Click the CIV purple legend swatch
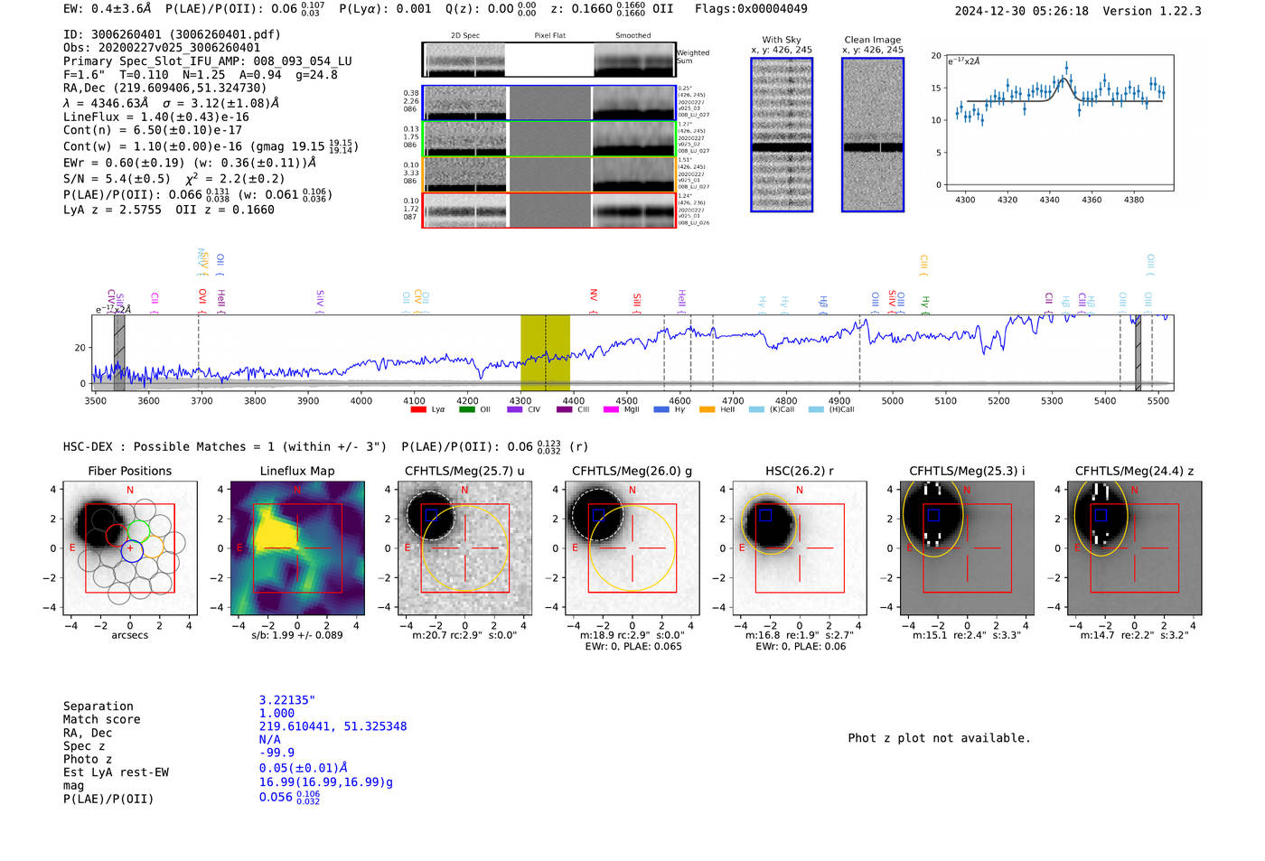 [x=515, y=409]
